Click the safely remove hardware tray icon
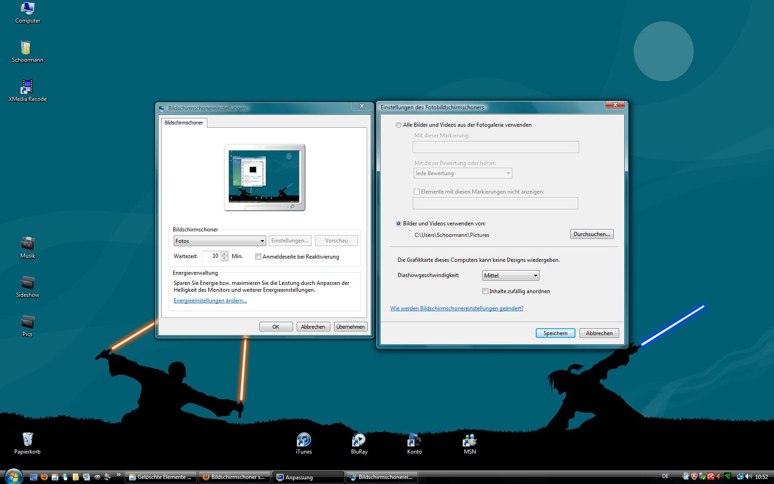Viewport: 774px width, 484px height. point(703,477)
